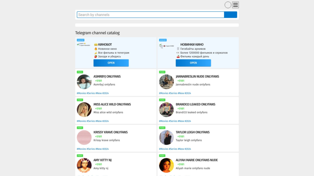Click the popular badge on the НОВИНКИ КИНО card
Image resolution: width=314 pixels, height=176 pixels.
tap(163, 40)
